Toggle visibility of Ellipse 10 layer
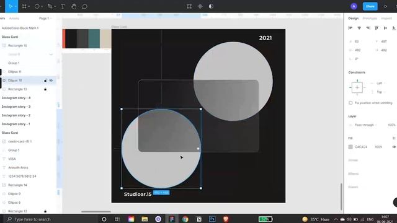Image resolution: width=397 pixels, height=223 pixels. click(51, 81)
